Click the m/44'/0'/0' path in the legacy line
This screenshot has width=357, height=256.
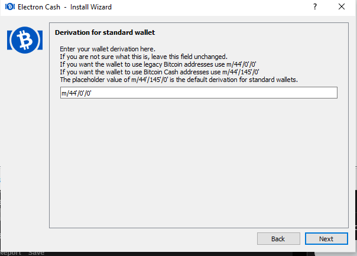click(x=241, y=64)
